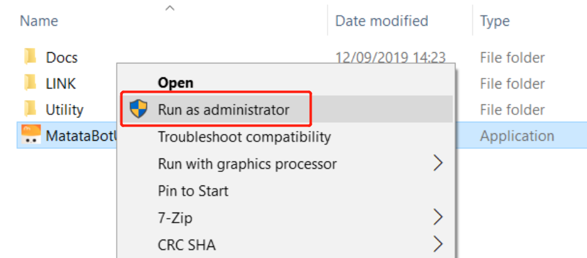
Task: Sort by Type column header
Action: click(x=495, y=21)
